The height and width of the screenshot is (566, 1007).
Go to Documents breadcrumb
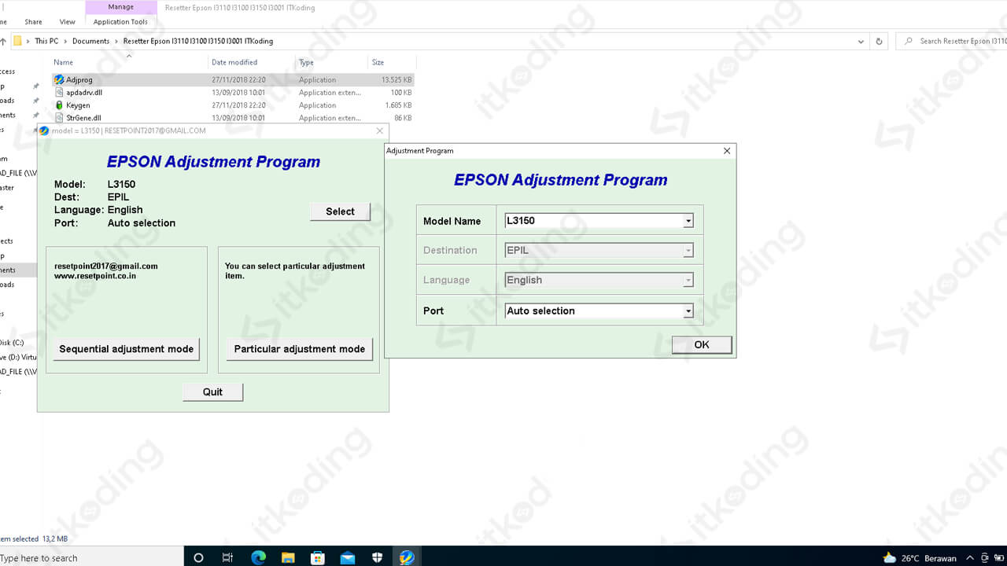tap(91, 41)
